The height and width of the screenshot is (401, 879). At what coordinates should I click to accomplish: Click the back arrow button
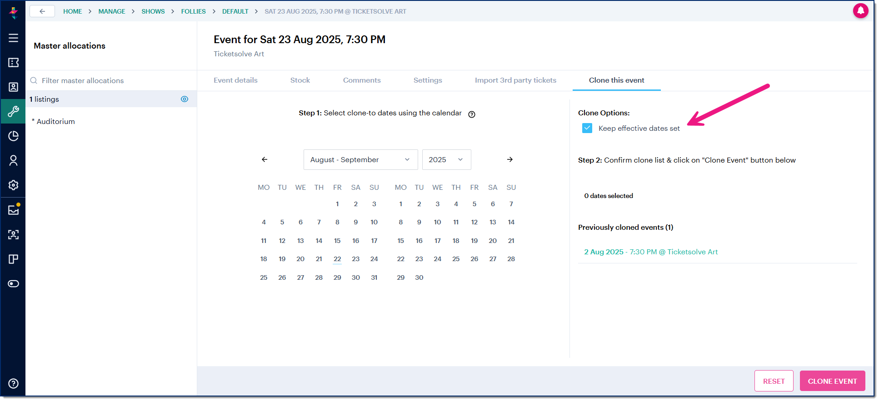tap(42, 11)
